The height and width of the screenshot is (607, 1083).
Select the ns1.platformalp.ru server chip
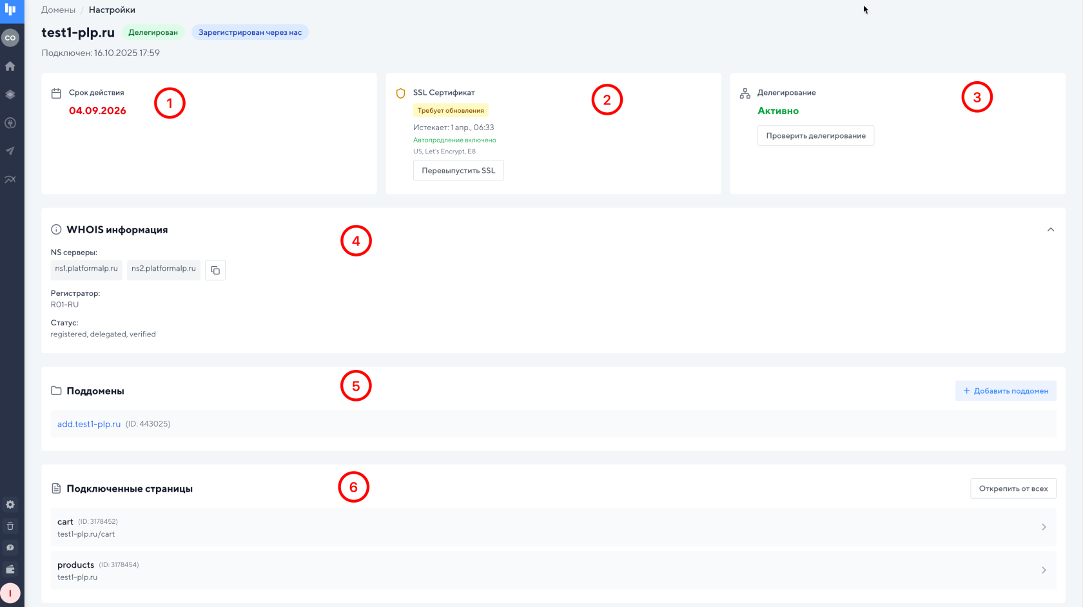86,269
